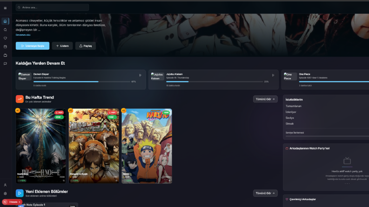Open Death Note trending poster

pos(40,146)
